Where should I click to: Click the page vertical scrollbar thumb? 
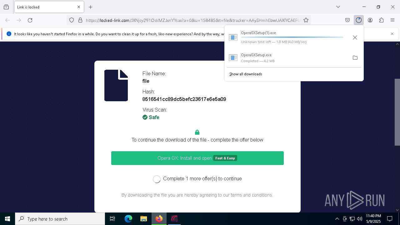tap(397, 112)
